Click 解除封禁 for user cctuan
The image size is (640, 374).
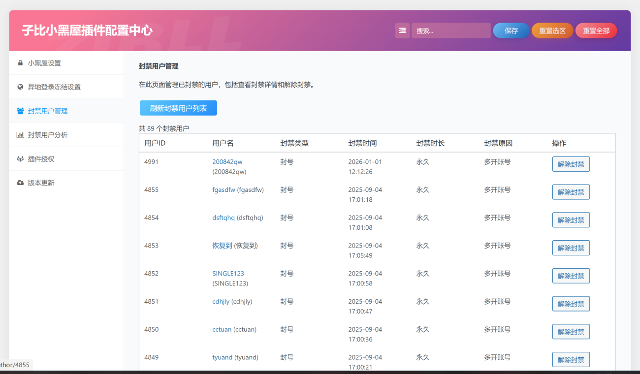coord(571,332)
